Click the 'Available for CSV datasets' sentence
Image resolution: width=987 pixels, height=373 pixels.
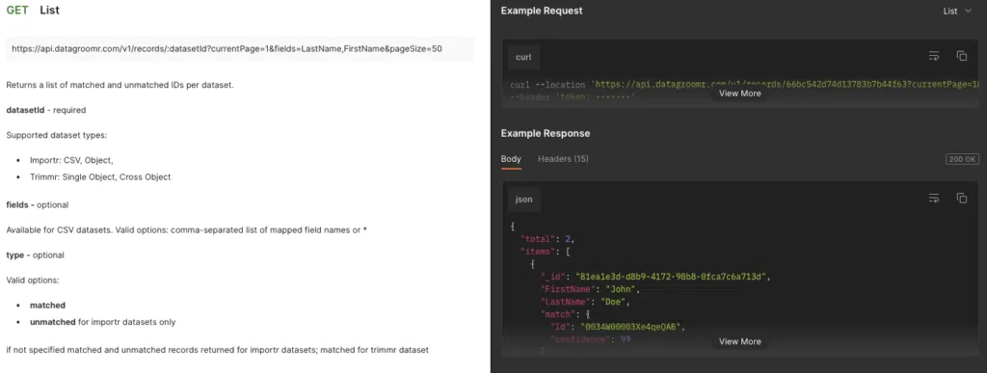click(x=186, y=230)
